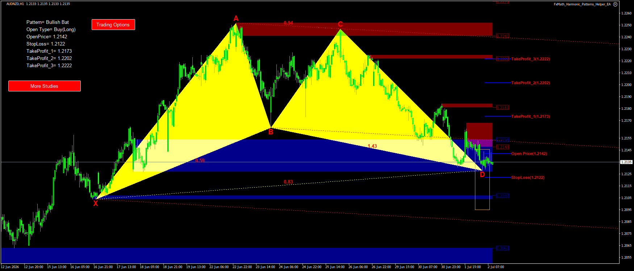Click the 0.94 ratio label

tap(288, 23)
